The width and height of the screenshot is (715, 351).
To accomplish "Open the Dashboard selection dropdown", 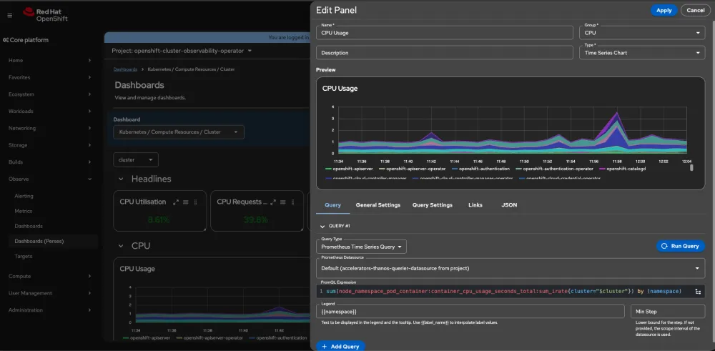I will [179, 132].
